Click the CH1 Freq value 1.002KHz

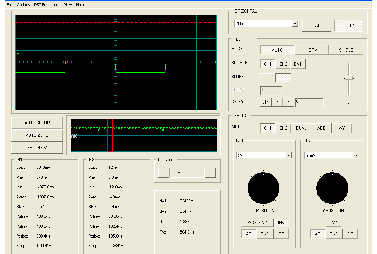(45, 246)
